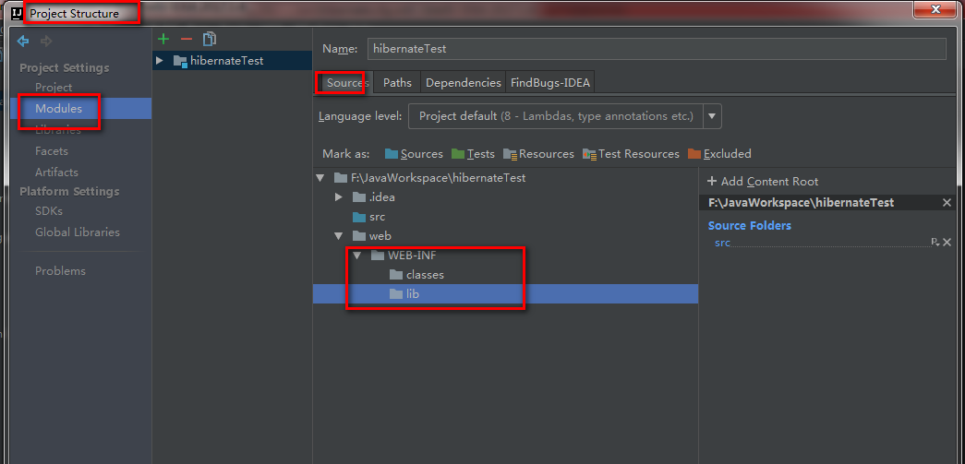Close the Project Structure window

(x=935, y=8)
